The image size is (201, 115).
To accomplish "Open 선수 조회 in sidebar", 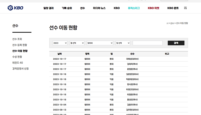I will [17, 39].
